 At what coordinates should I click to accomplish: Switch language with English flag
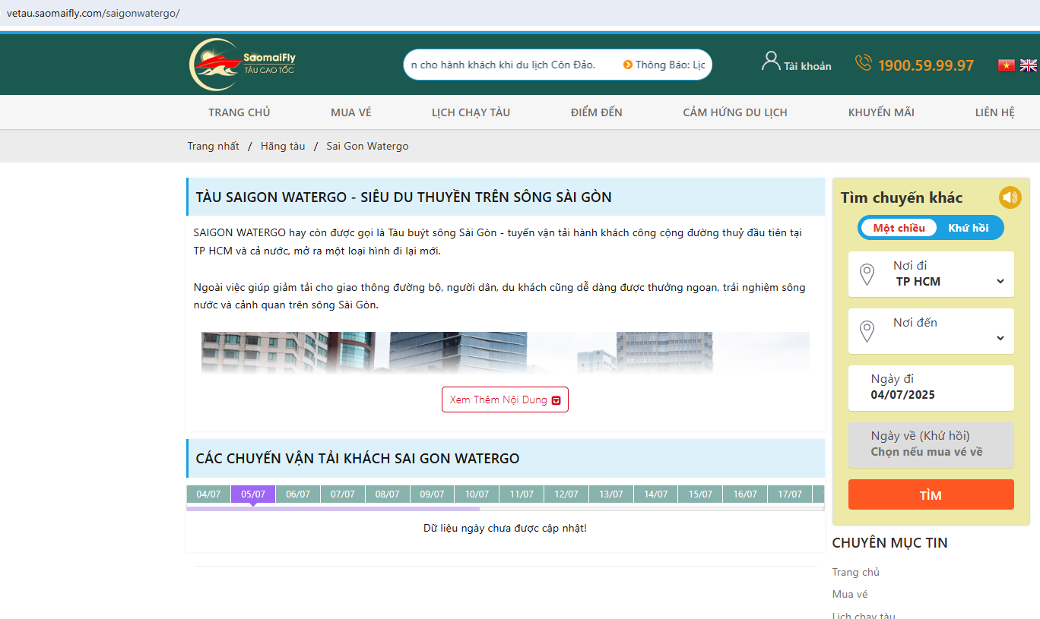1029,65
